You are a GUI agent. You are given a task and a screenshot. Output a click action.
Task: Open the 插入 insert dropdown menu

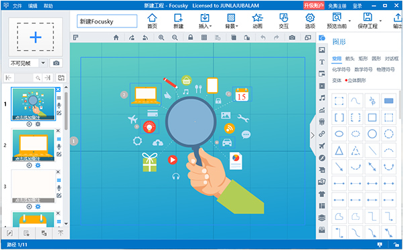point(205,21)
